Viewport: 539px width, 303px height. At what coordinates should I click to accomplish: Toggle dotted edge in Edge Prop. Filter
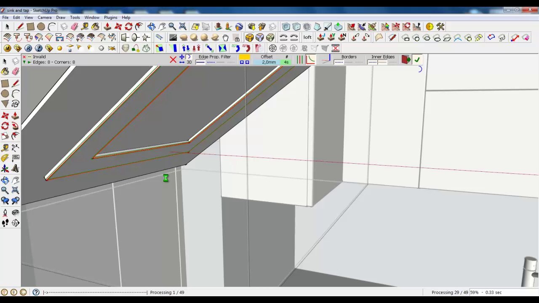click(x=211, y=63)
